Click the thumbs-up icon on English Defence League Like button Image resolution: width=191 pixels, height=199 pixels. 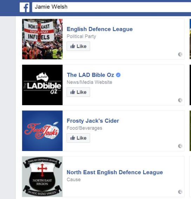[73, 46]
